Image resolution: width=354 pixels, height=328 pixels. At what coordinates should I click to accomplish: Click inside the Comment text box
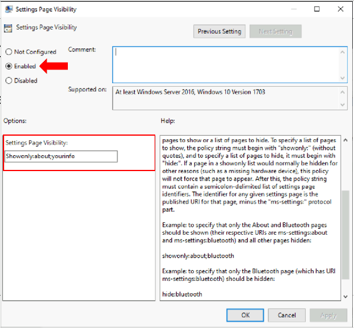point(223,64)
